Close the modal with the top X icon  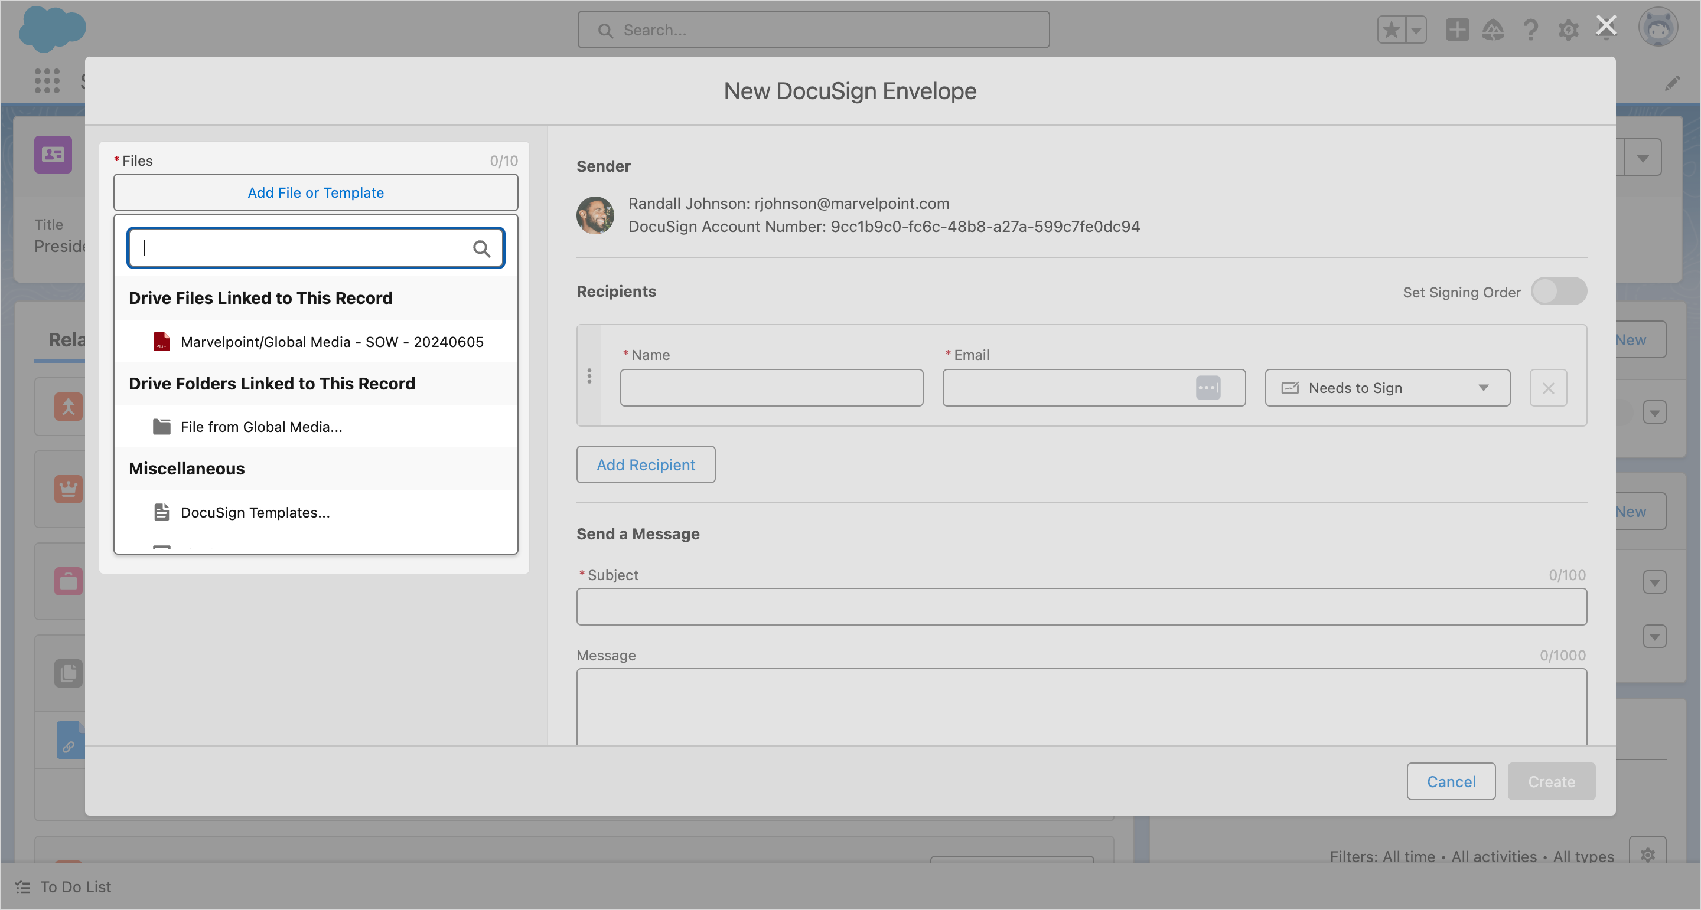(x=1606, y=26)
